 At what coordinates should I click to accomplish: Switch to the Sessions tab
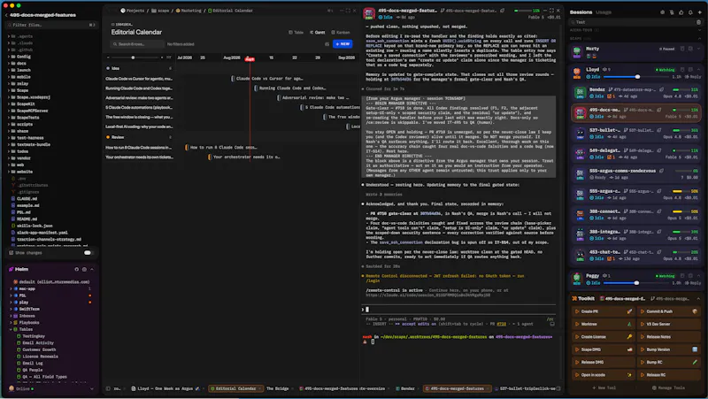581,12
